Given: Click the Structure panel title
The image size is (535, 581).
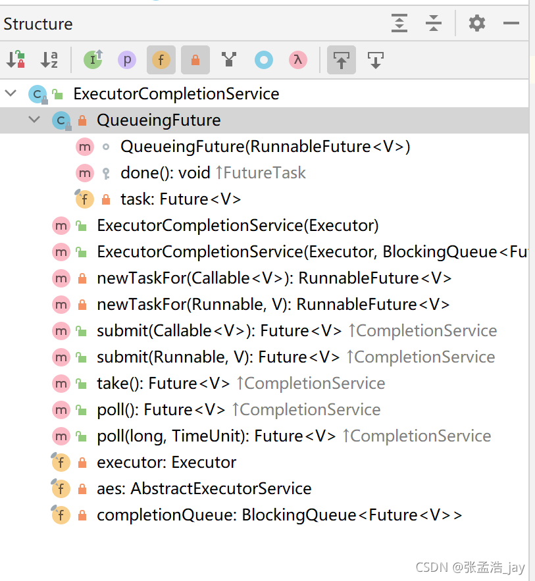Looking at the screenshot, I should (x=38, y=24).
